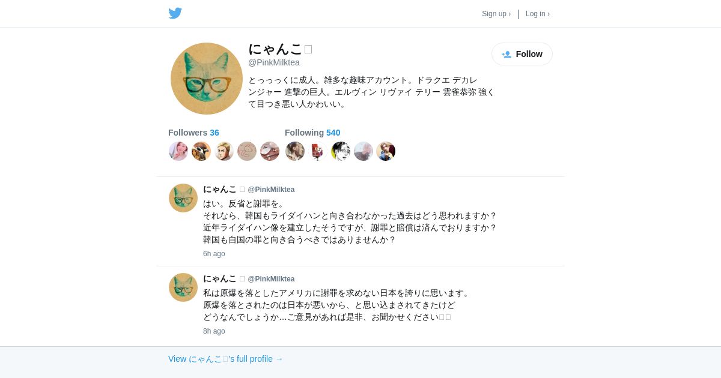Select the first following avatar
This screenshot has width=721, height=378.
click(x=295, y=151)
